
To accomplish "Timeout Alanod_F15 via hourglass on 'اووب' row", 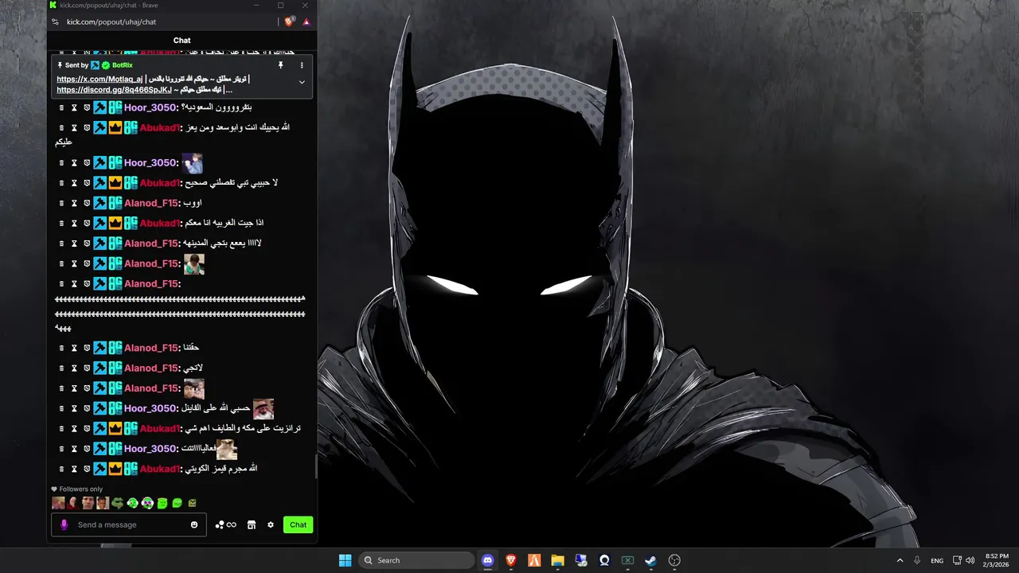I will click(x=74, y=203).
